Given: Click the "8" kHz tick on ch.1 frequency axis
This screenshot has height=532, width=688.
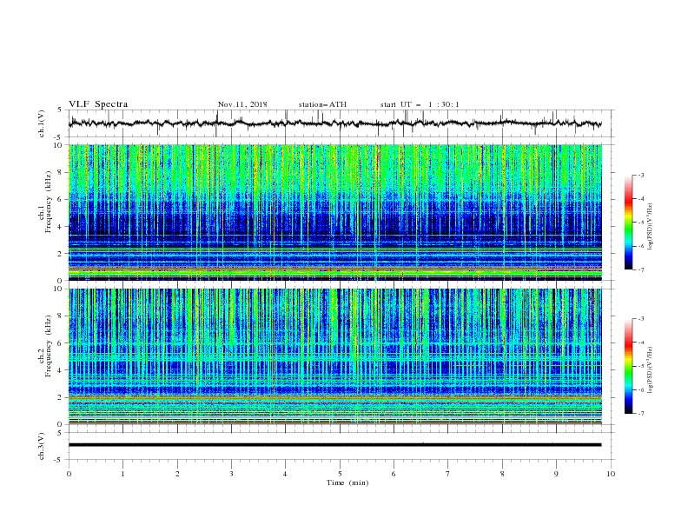Looking at the screenshot, I should pyautogui.click(x=62, y=172).
